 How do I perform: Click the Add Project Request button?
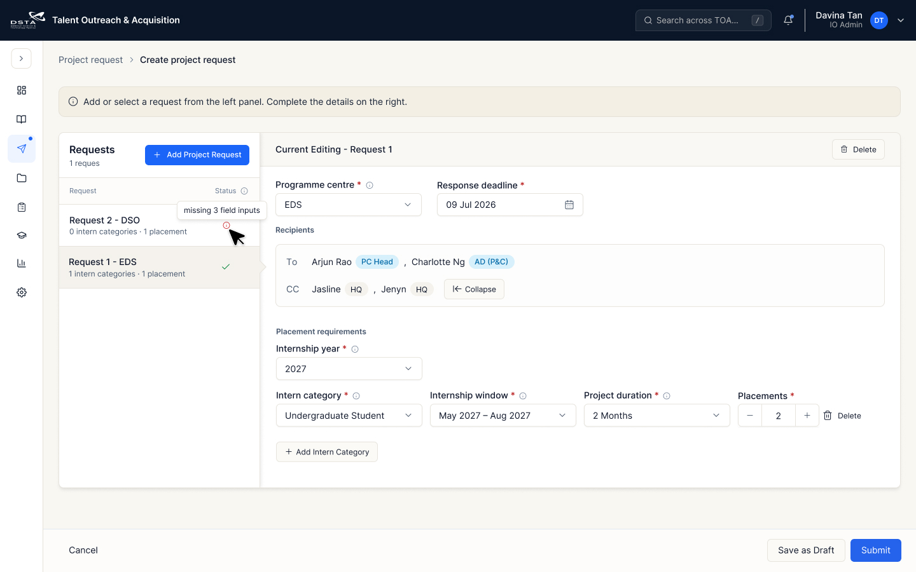click(x=197, y=155)
